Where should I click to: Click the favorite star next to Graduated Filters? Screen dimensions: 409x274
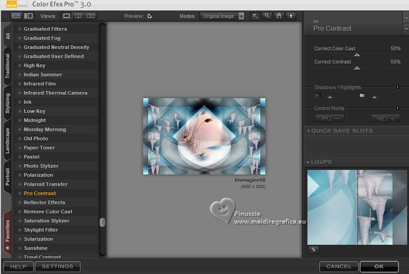tap(19, 29)
